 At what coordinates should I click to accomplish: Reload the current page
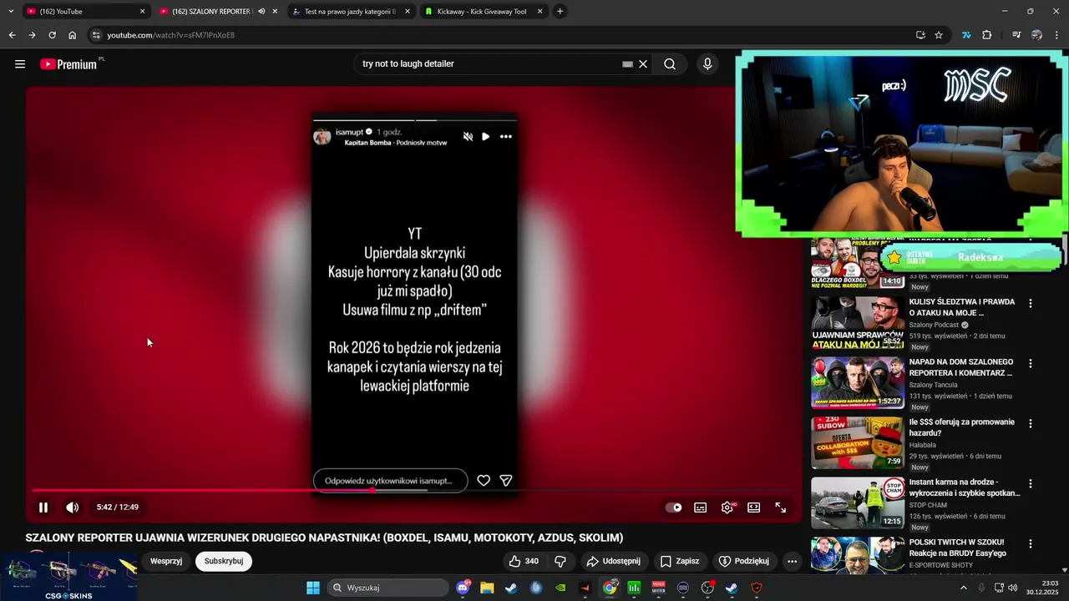tap(52, 35)
